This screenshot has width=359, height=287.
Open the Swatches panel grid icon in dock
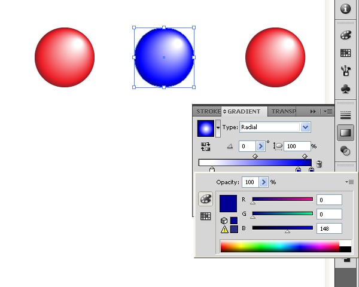pyautogui.click(x=345, y=53)
